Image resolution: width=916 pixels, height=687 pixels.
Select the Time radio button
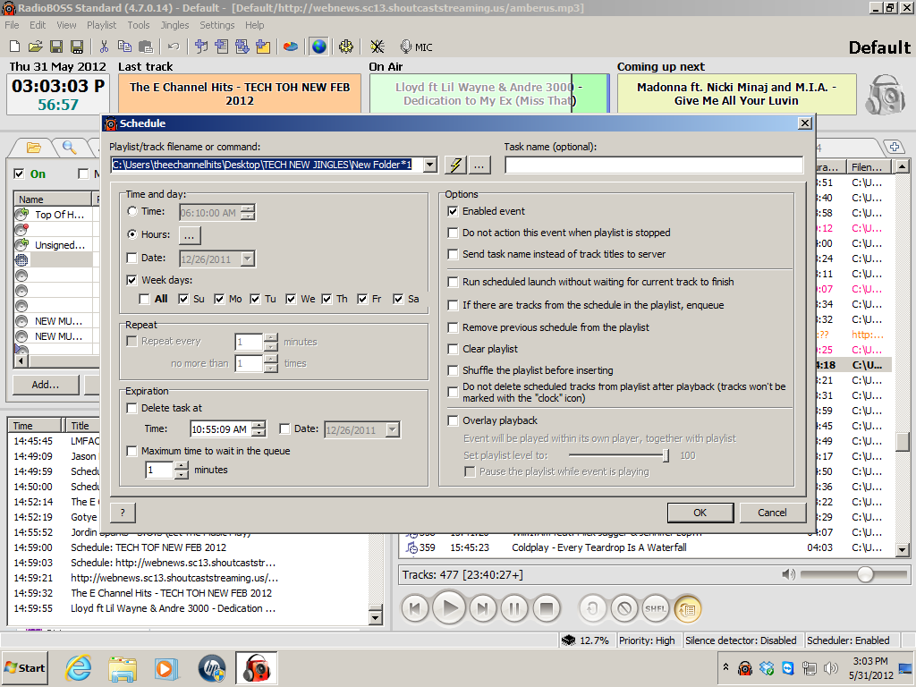pos(132,211)
